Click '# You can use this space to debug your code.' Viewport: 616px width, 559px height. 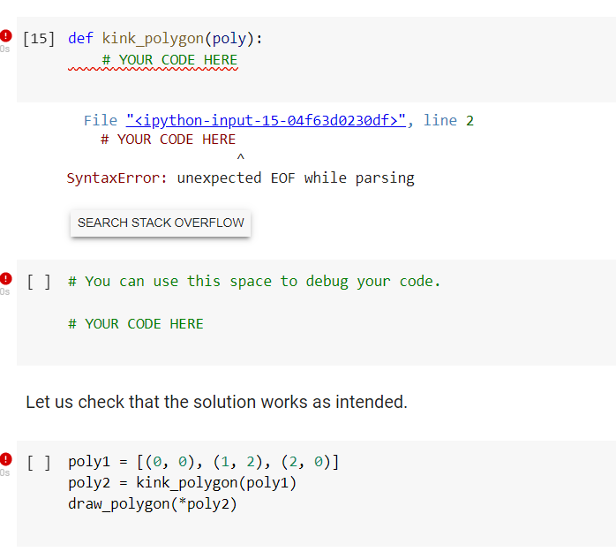(254, 282)
